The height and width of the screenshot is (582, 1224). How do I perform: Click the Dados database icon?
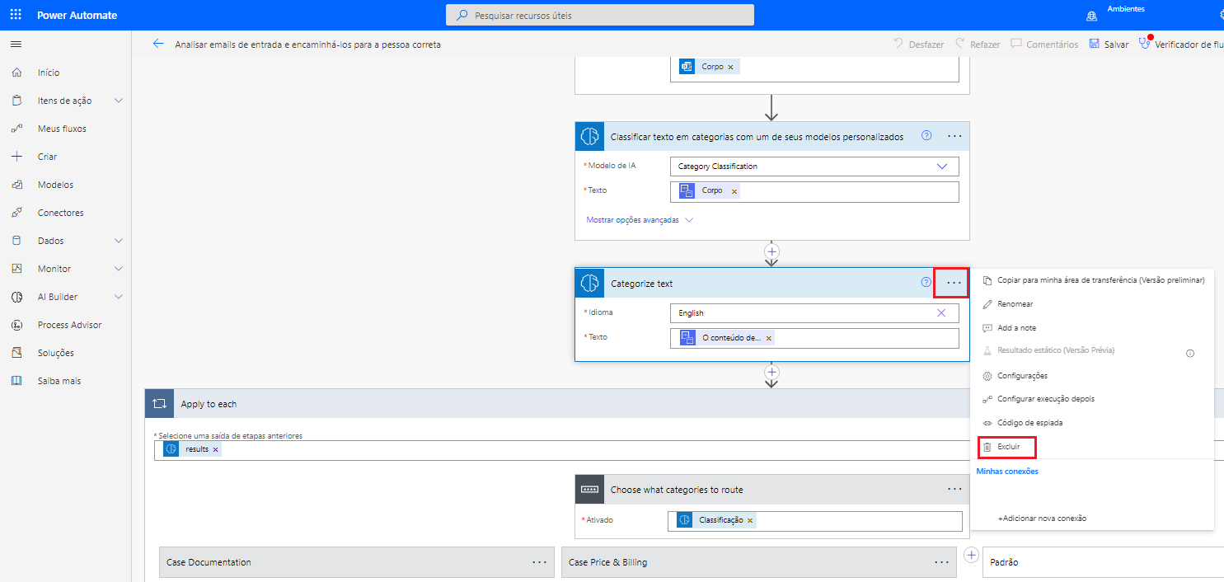coord(16,241)
